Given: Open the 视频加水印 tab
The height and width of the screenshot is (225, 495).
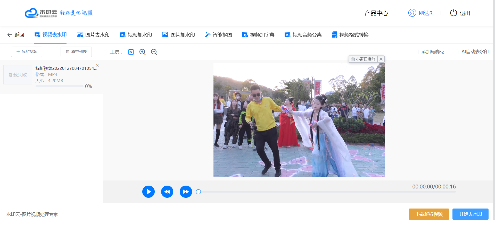Looking at the screenshot, I should point(136,35).
